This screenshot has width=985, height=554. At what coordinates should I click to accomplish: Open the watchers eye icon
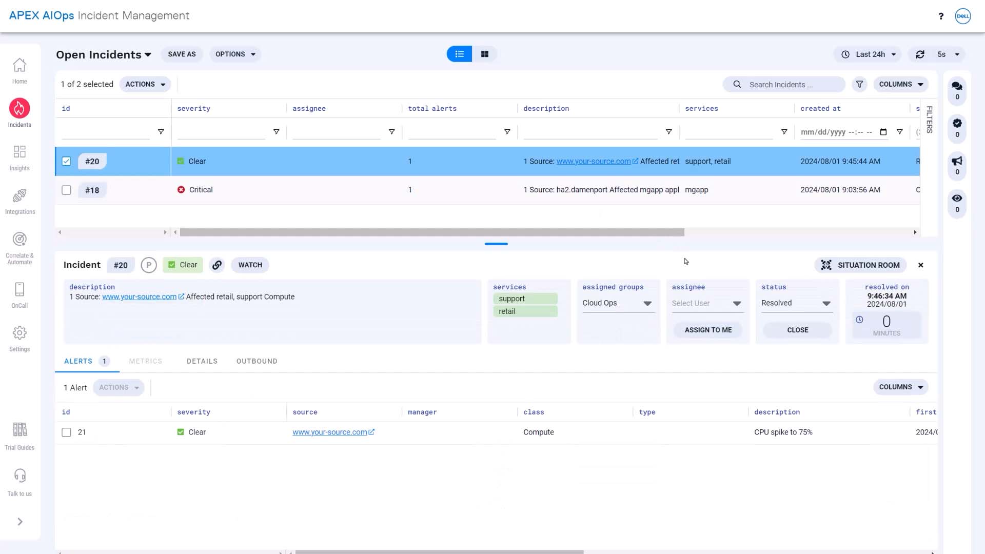pos(957,198)
